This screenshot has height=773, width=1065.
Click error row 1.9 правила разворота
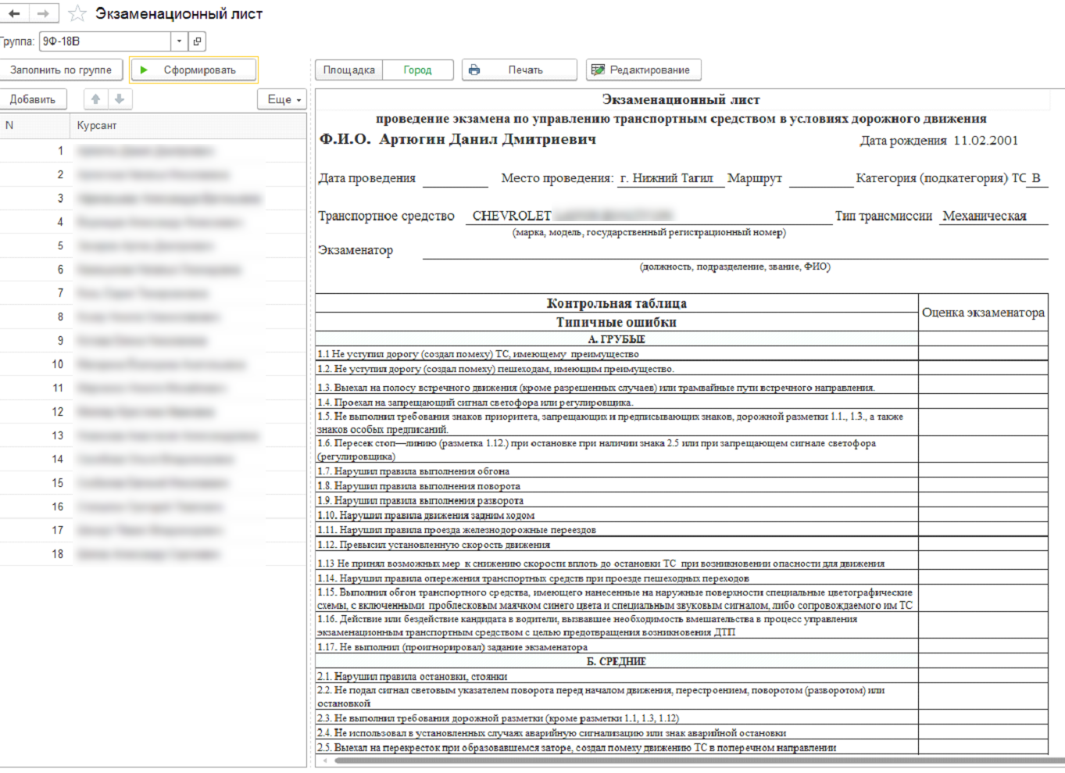[616, 500]
